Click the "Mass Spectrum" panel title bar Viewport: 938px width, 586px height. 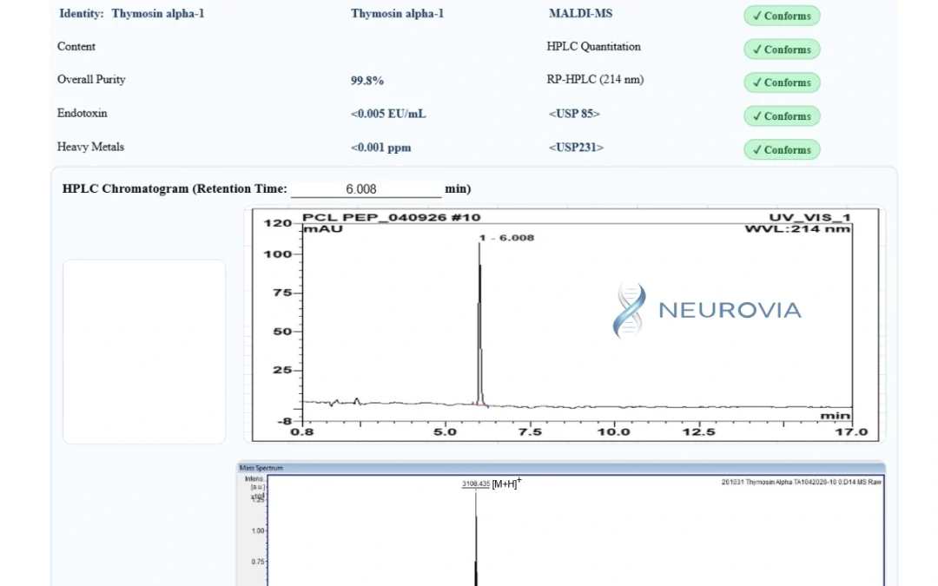[561, 468]
